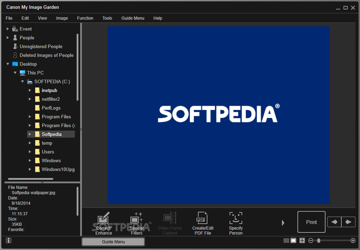Click the zoom slider handle
The height and width of the screenshot is (250, 360).
tap(319, 241)
